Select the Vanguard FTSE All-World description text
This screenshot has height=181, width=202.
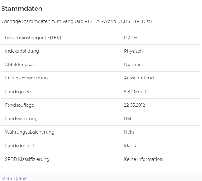[x=77, y=21]
